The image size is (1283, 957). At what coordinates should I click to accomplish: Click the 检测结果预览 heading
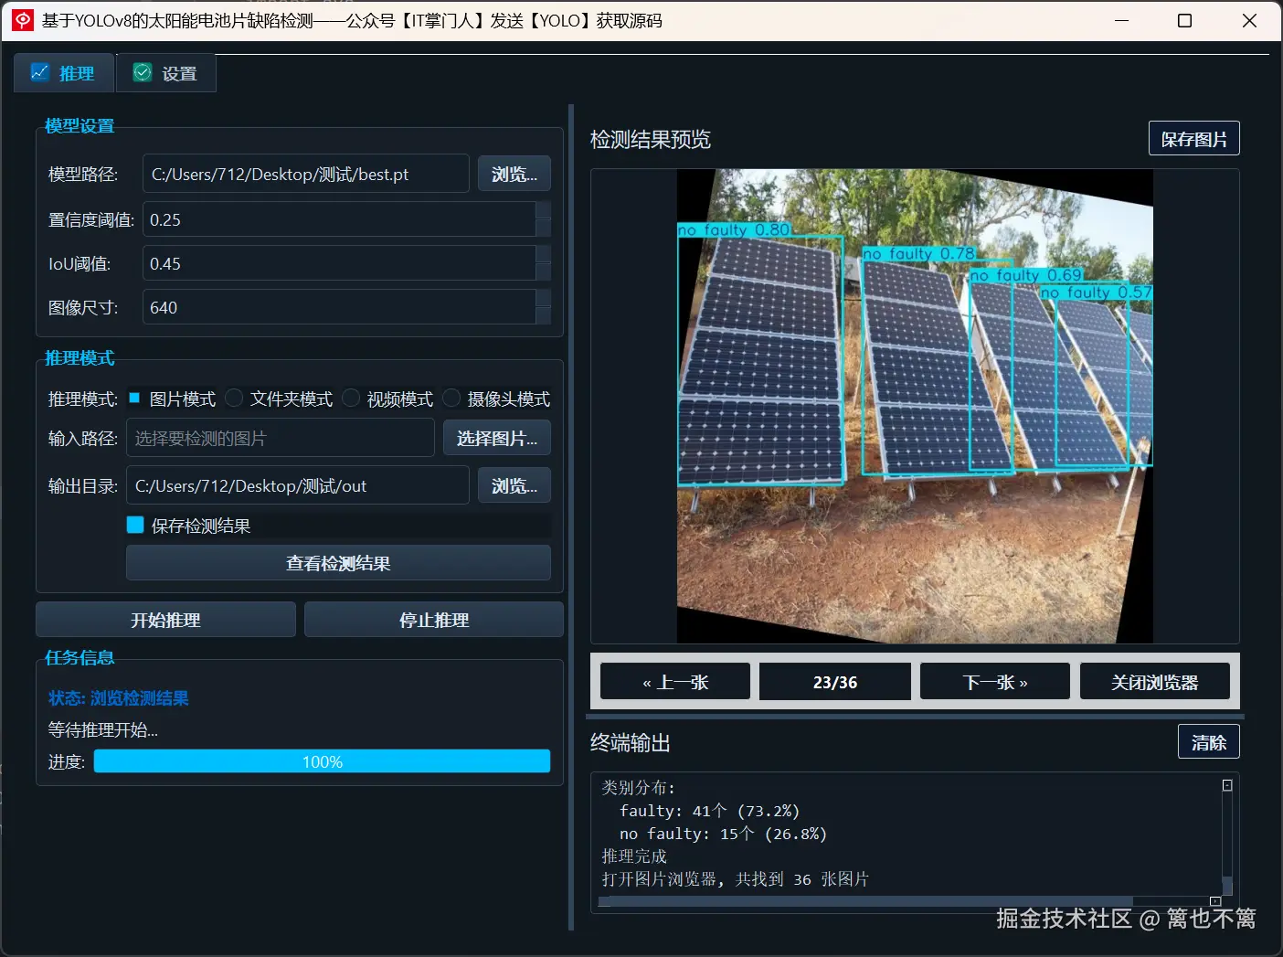tap(651, 139)
